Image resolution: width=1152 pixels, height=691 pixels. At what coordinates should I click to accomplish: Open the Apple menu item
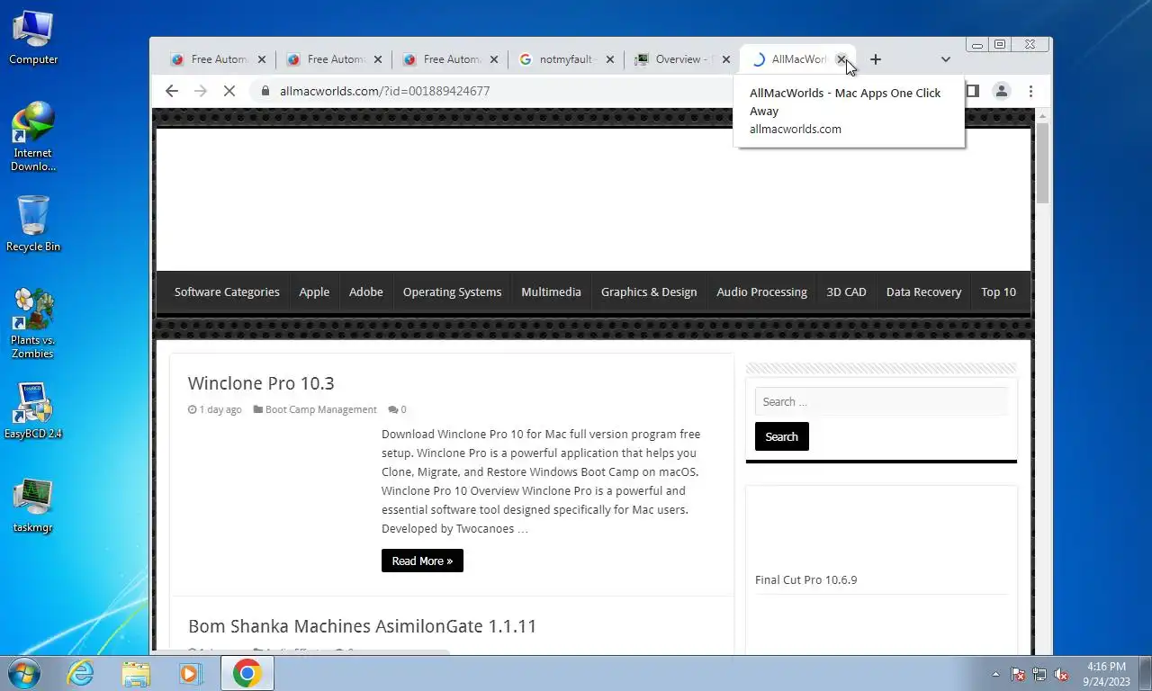[314, 292]
